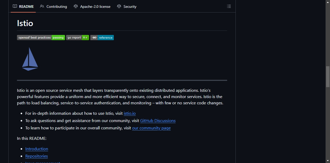
Task: Click the scale icon beside Apache-2.0 license
Action: (x=76, y=6)
